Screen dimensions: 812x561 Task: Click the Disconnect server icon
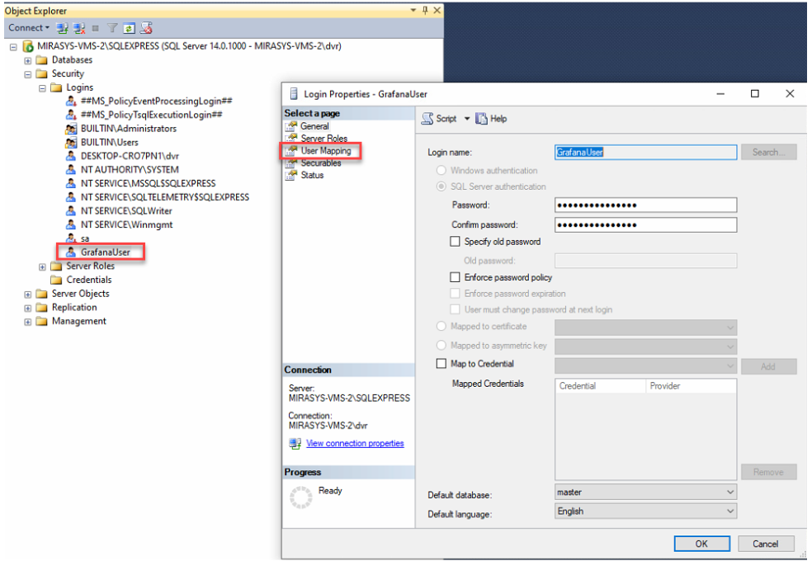(x=80, y=28)
